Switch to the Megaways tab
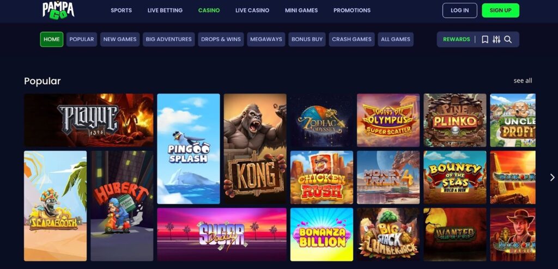The image size is (558, 269). 266,40
